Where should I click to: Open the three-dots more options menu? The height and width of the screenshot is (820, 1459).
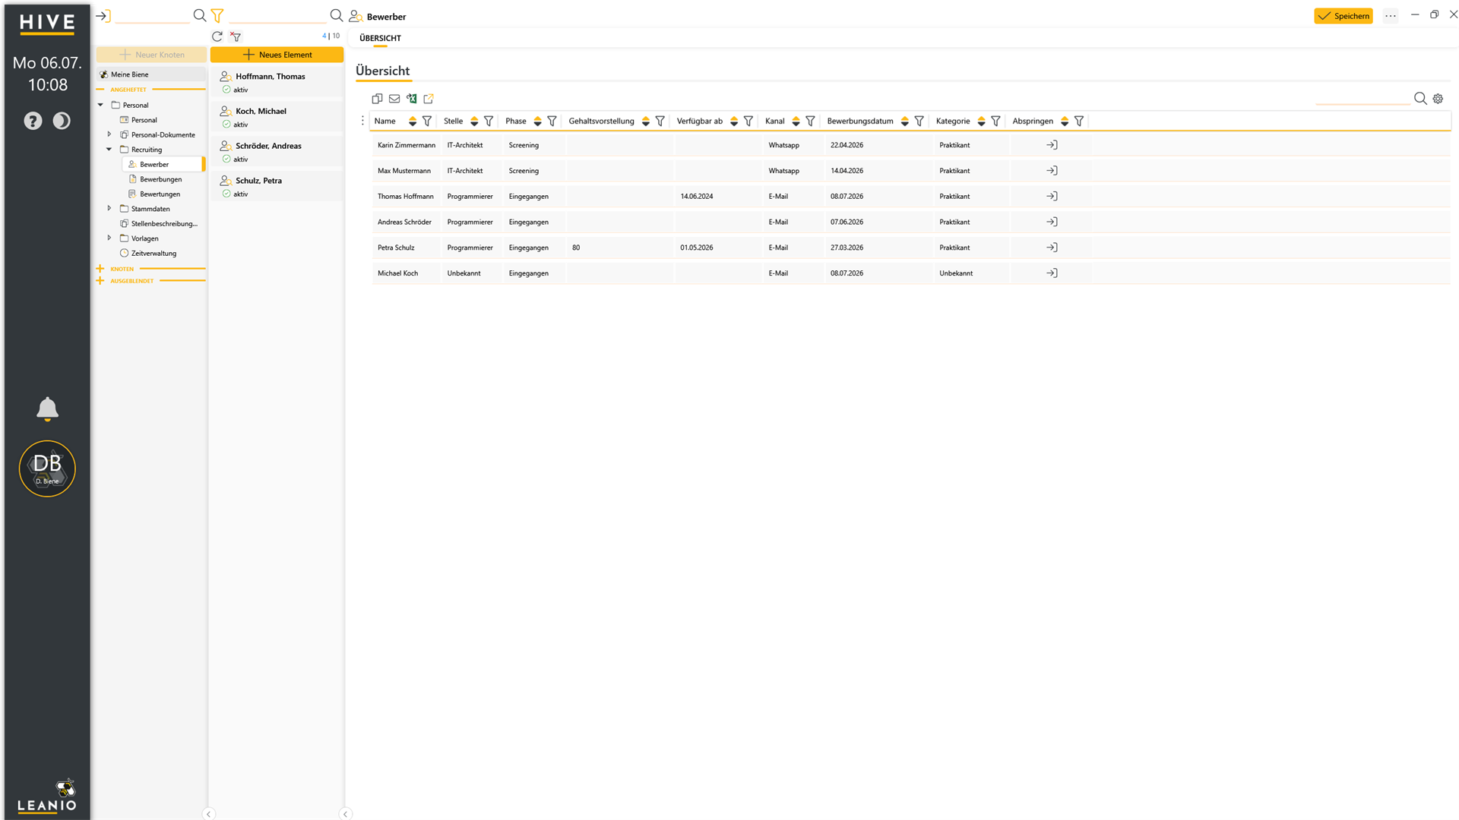tap(1391, 16)
